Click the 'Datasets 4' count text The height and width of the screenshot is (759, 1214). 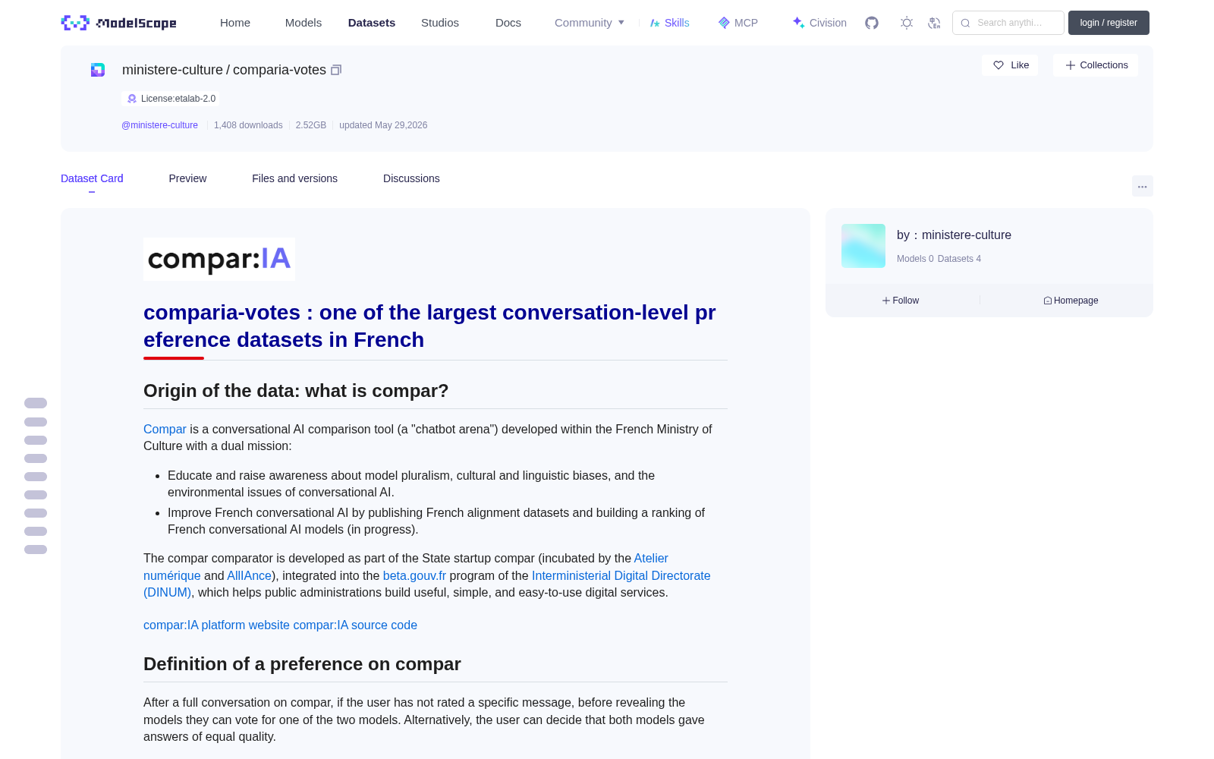959,259
